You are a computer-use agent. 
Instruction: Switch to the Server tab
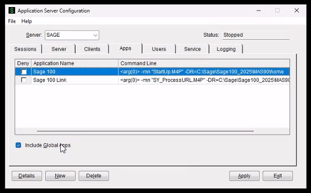59,49
